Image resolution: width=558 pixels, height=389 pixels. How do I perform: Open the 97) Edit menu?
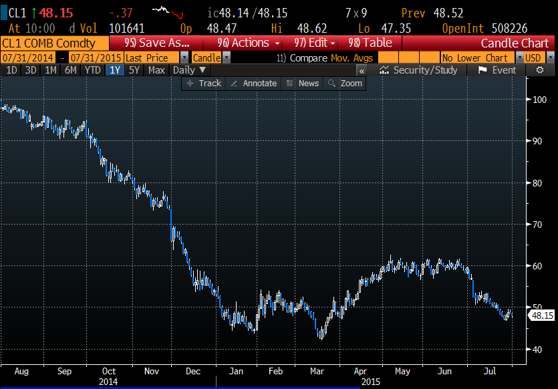click(314, 43)
